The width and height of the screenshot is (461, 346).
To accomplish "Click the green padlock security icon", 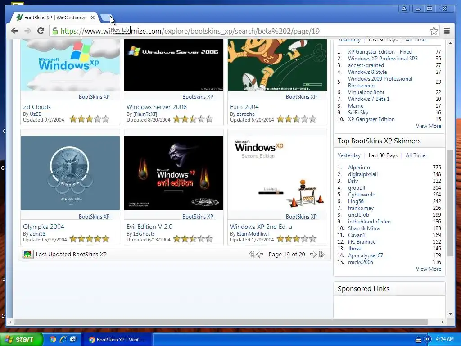I will [x=55, y=31].
